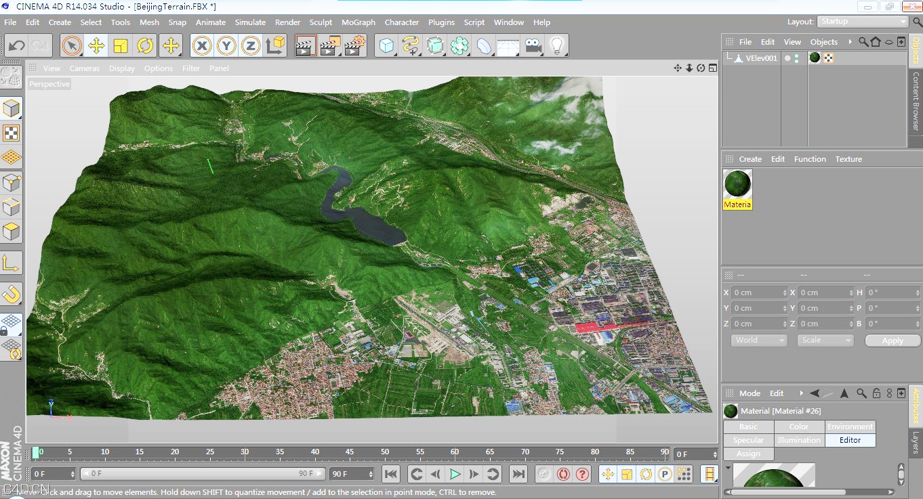The image size is (923, 499).
Task: Toggle X-axis lock
Action: tap(202, 46)
